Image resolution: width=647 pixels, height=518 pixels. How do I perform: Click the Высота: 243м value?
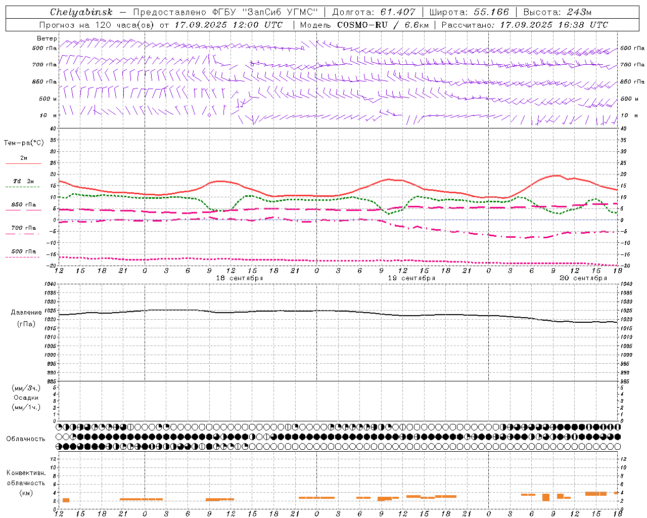(558, 12)
